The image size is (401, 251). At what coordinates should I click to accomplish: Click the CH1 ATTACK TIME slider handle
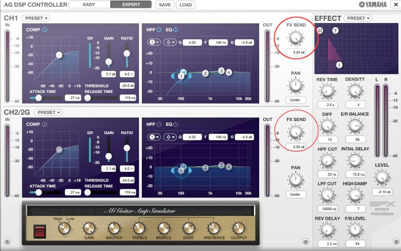(x=38, y=98)
